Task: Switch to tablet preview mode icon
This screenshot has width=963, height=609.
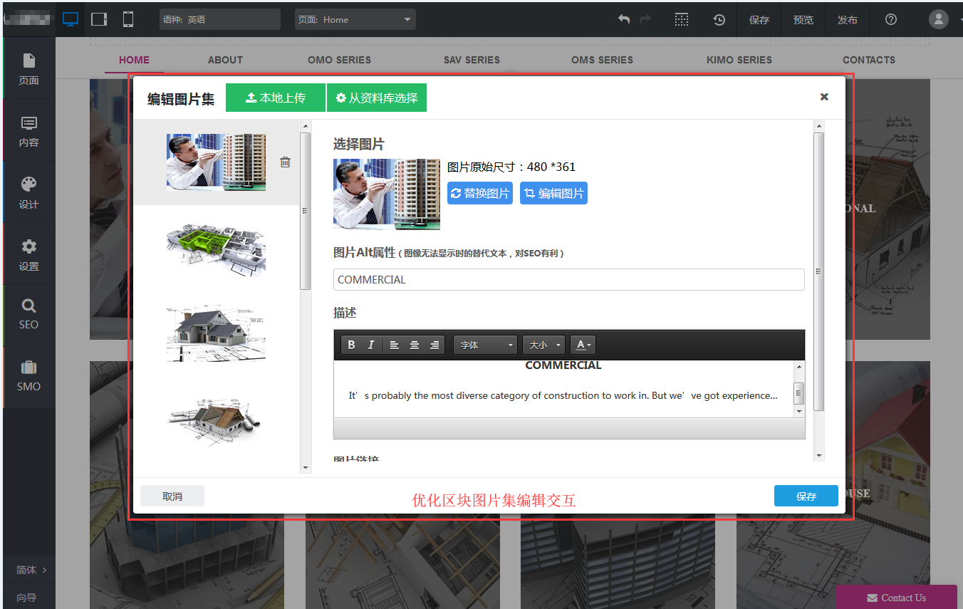Action: click(x=99, y=19)
